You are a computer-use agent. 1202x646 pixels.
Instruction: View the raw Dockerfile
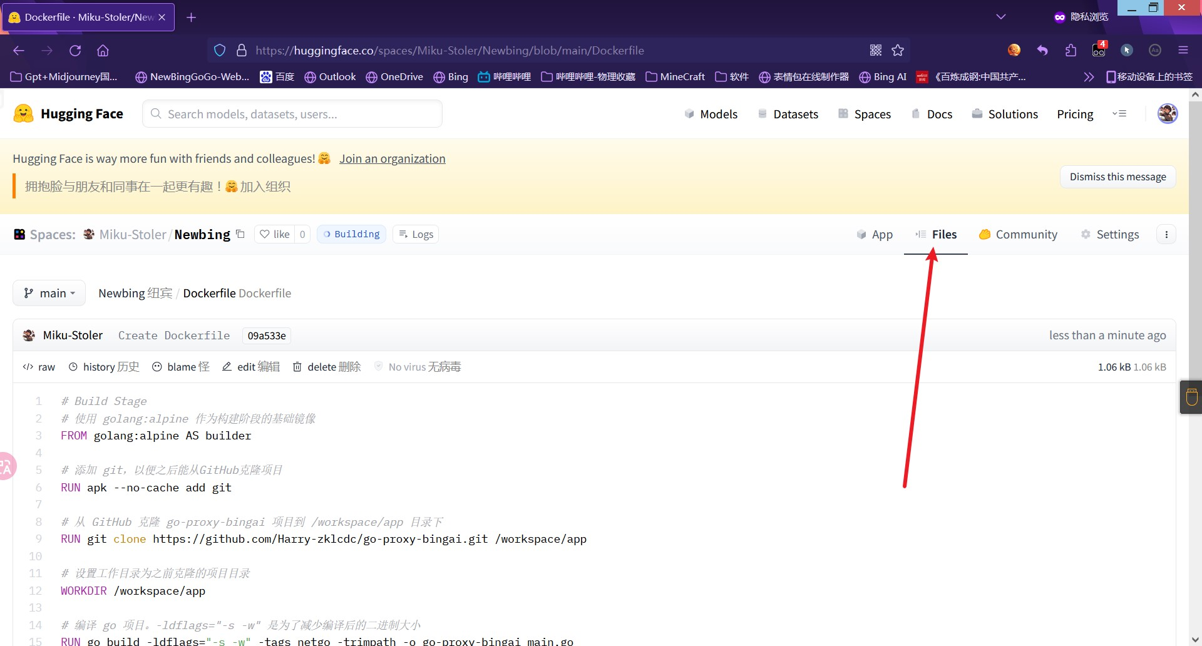point(39,367)
